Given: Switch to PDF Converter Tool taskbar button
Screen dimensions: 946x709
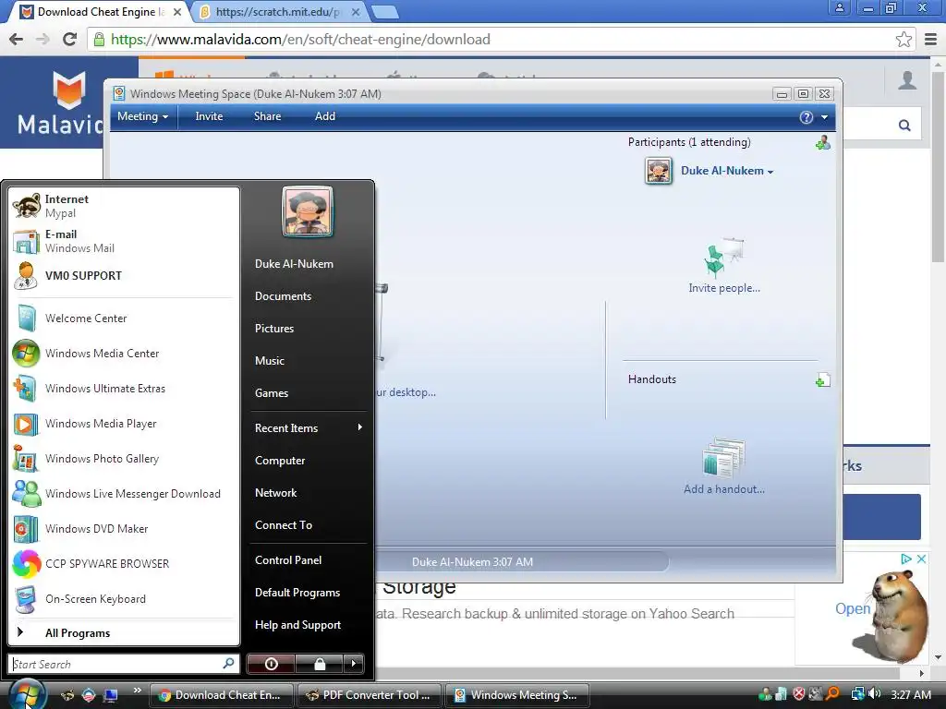Looking at the screenshot, I should pyautogui.click(x=370, y=695).
